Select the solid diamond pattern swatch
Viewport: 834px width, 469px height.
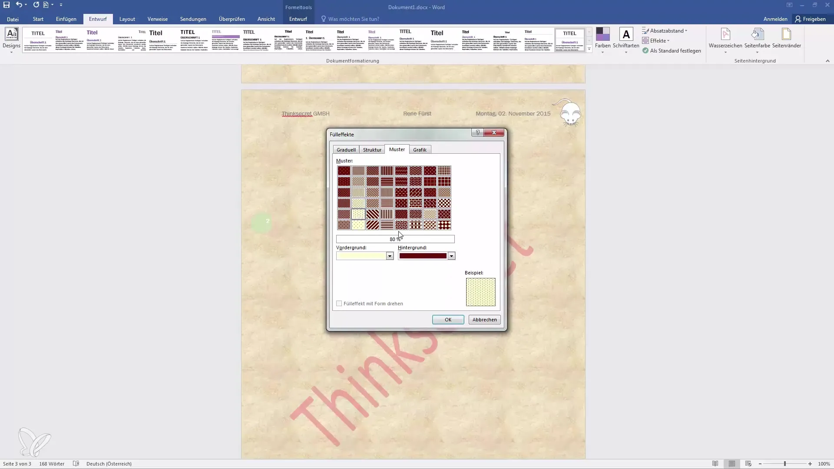444,225
